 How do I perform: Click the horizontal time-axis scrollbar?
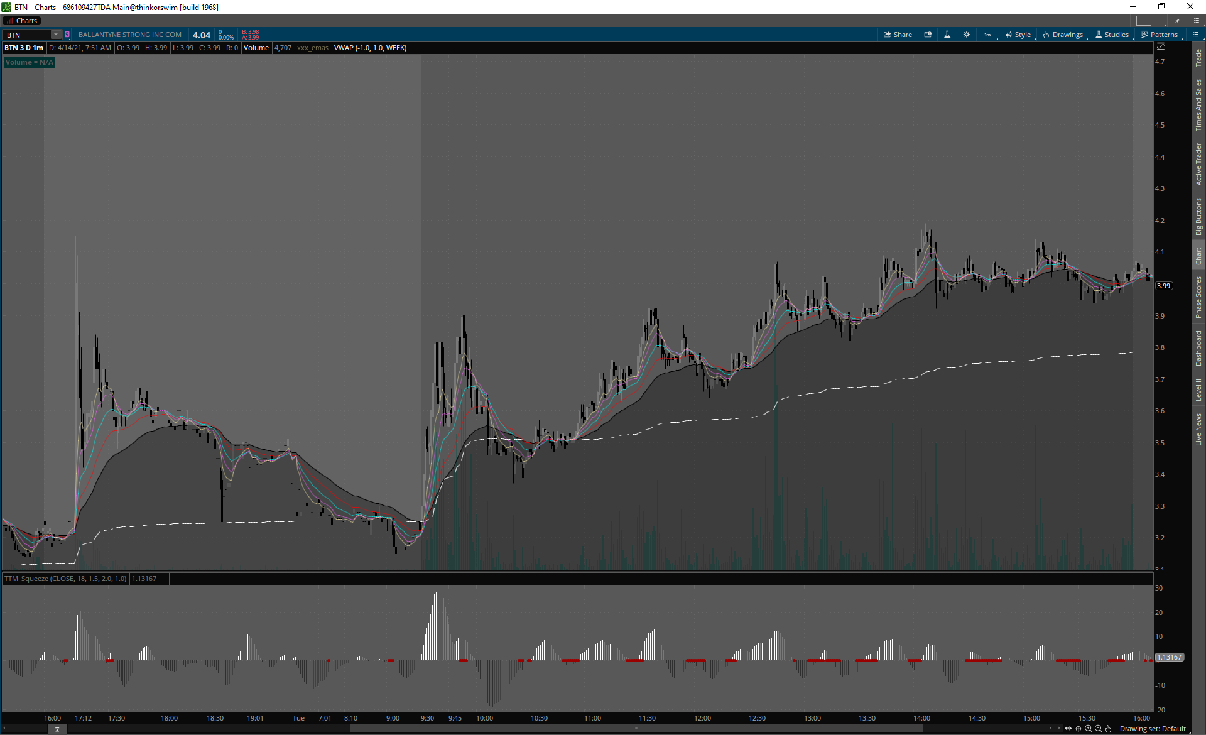[636, 729]
